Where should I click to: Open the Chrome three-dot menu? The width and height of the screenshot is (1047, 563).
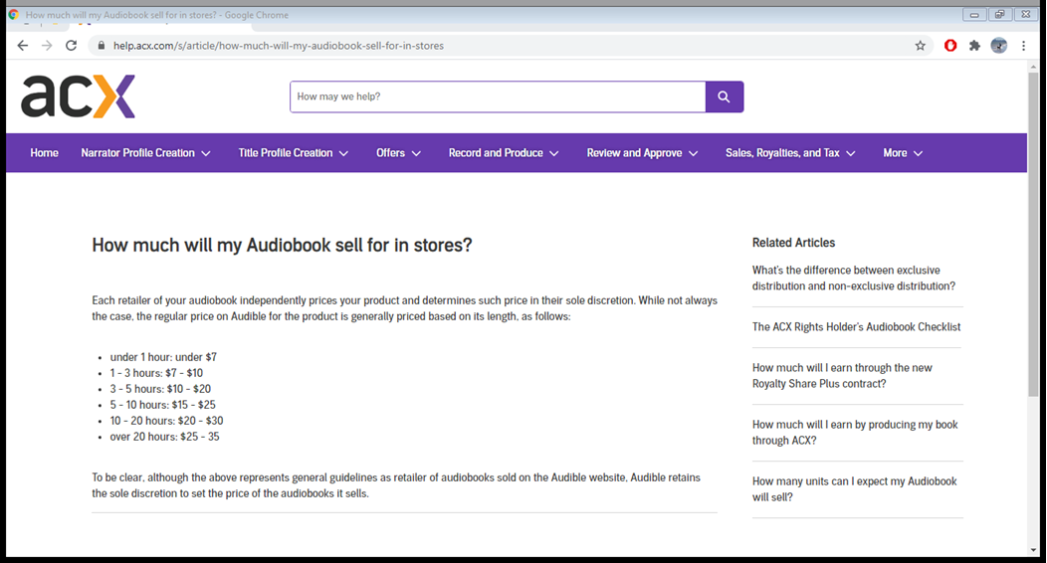[1023, 46]
